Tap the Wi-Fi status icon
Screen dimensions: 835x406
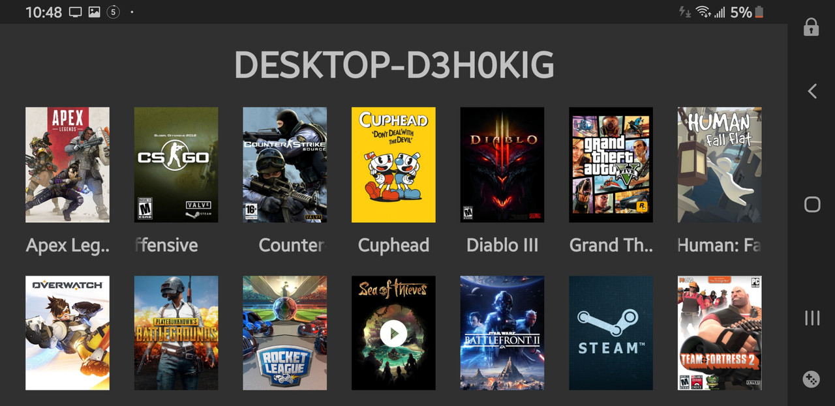pos(703,12)
